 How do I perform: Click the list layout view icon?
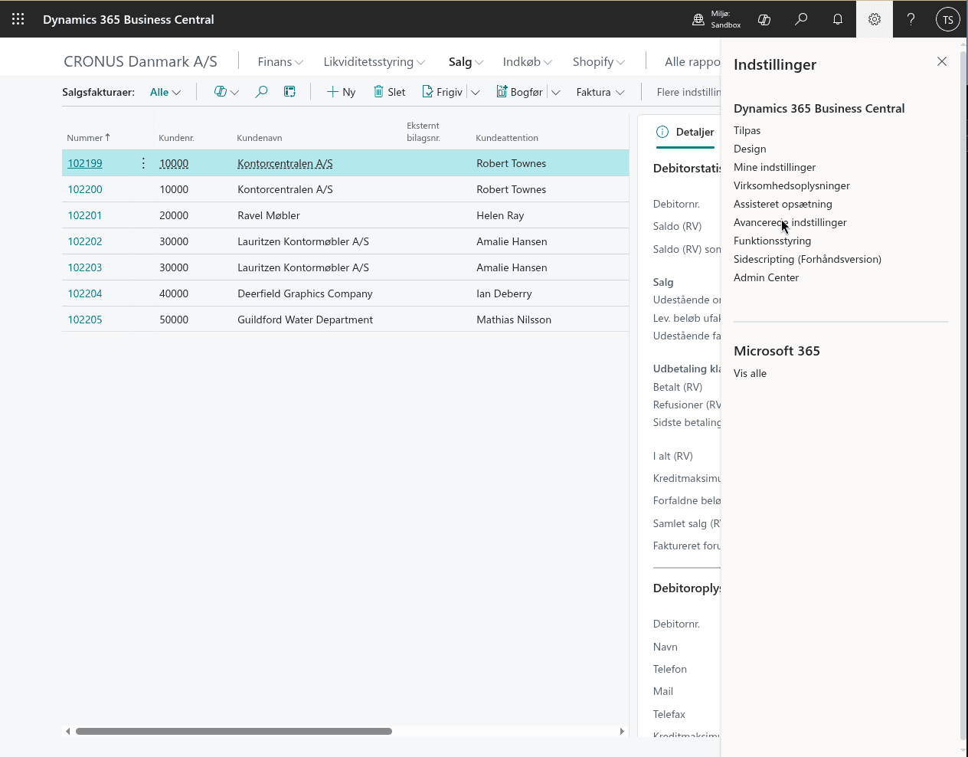[x=289, y=92]
